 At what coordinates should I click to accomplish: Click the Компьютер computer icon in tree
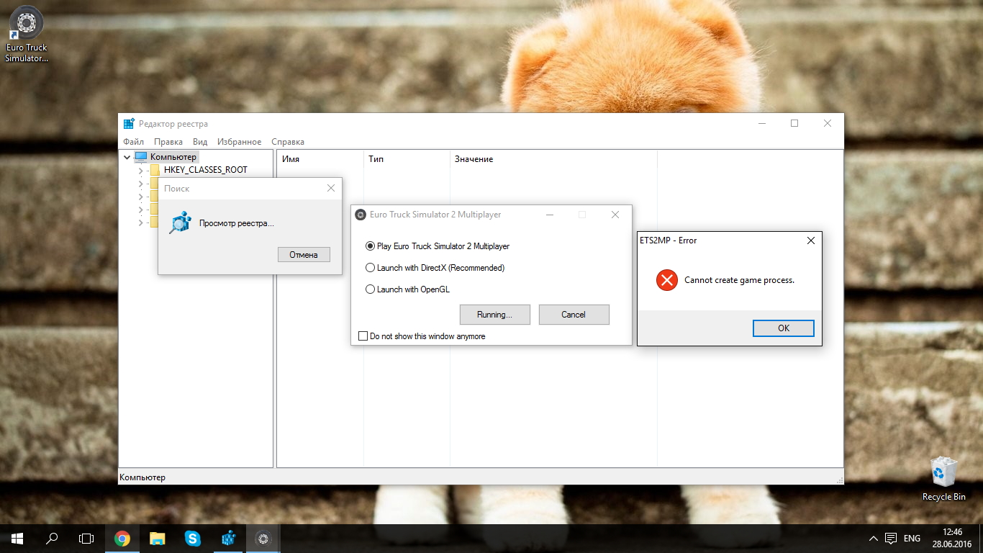coord(141,156)
